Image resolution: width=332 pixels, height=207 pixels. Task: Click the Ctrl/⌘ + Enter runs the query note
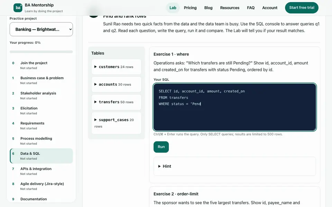(218, 134)
